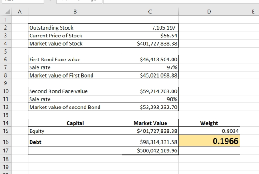Select column A header

[x=19, y=12]
